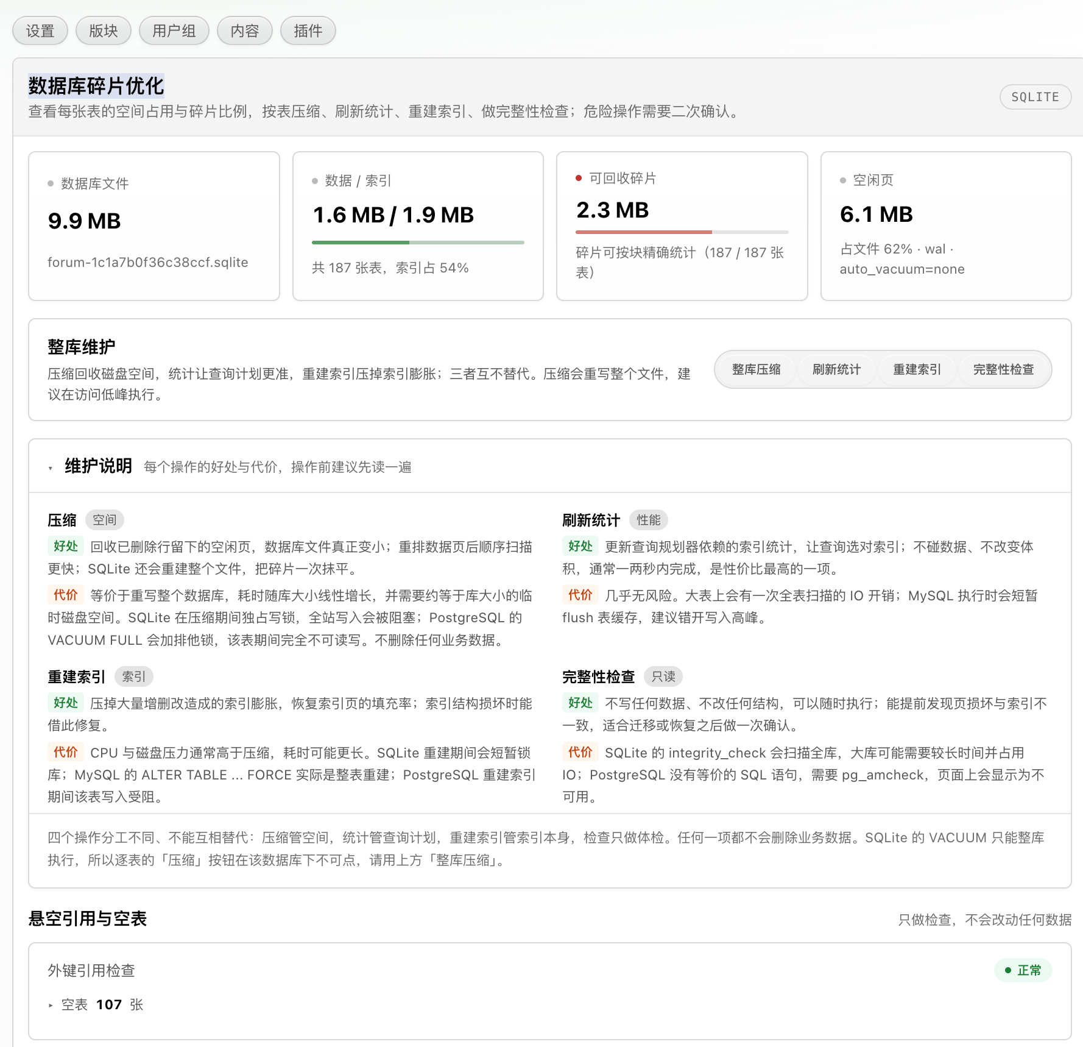Click the file name forum-1c1a7b0f36c38ccf.sqlite
Image resolution: width=1083 pixels, height=1047 pixels.
coord(148,263)
